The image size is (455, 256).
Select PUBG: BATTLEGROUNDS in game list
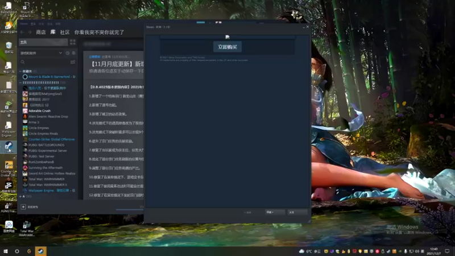pyautogui.click(x=47, y=145)
